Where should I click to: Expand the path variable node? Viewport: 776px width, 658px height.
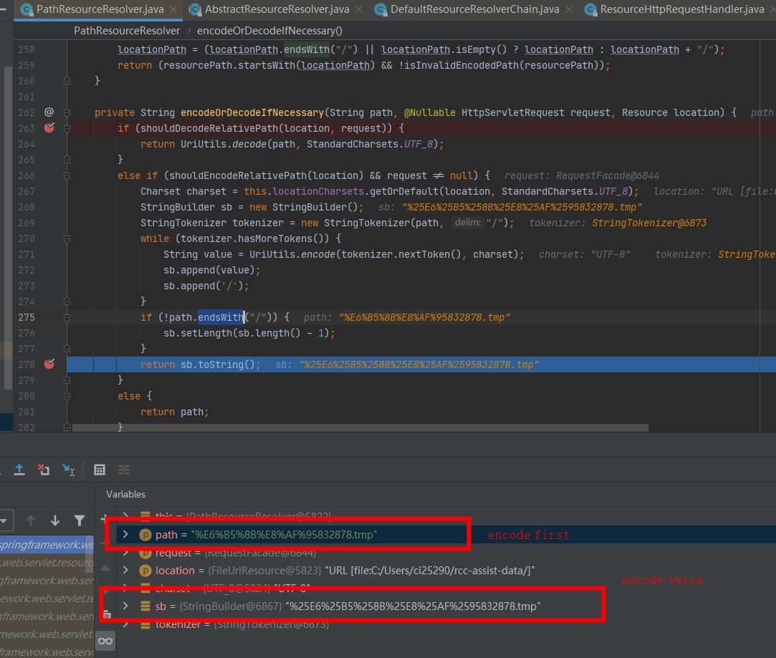[x=126, y=535]
